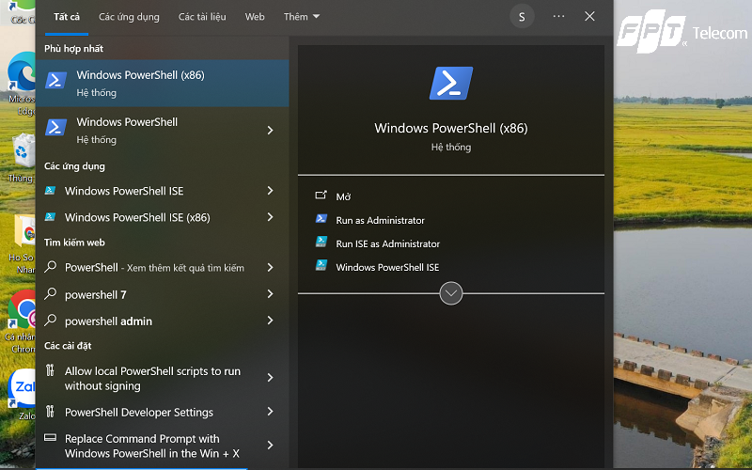Click the PowerShell icon beside Run as Administrator
The image size is (752, 470).
click(x=321, y=219)
